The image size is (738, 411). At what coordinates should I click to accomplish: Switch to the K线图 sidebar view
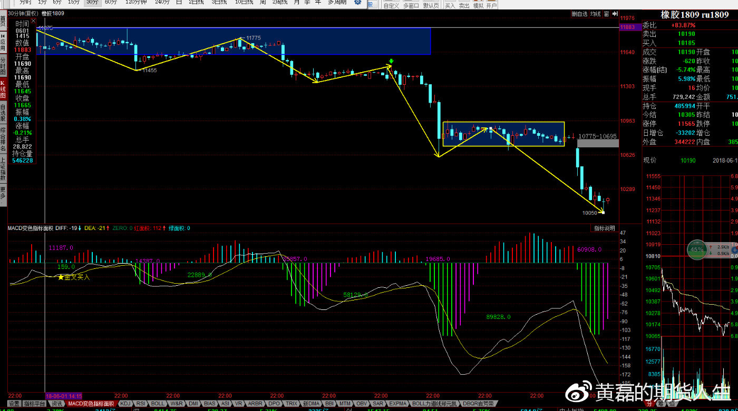3,89
